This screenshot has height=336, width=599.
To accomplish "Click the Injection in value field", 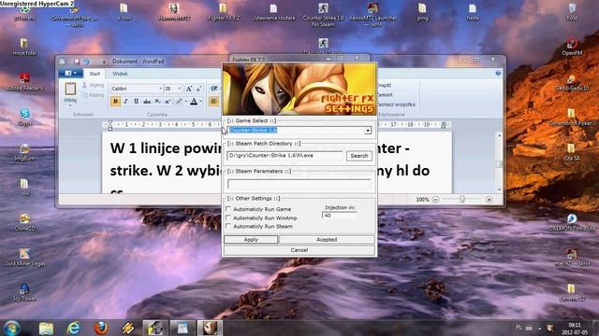I will [x=340, y=216].
